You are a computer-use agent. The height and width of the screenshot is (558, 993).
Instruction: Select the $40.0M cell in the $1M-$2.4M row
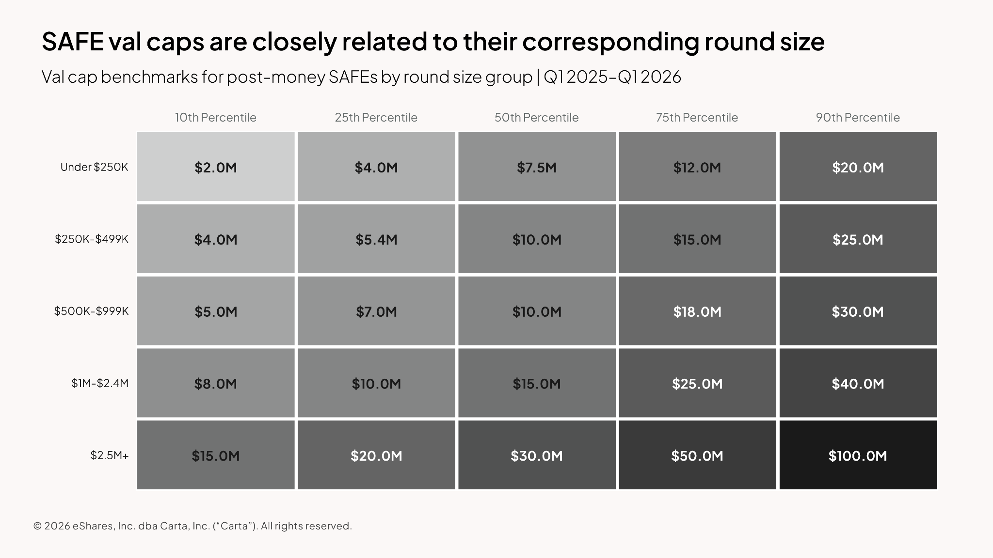[858, 383]
